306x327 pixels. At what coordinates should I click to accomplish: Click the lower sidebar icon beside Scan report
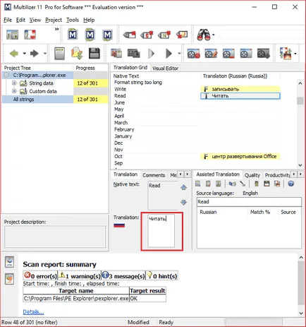(10, 279)
